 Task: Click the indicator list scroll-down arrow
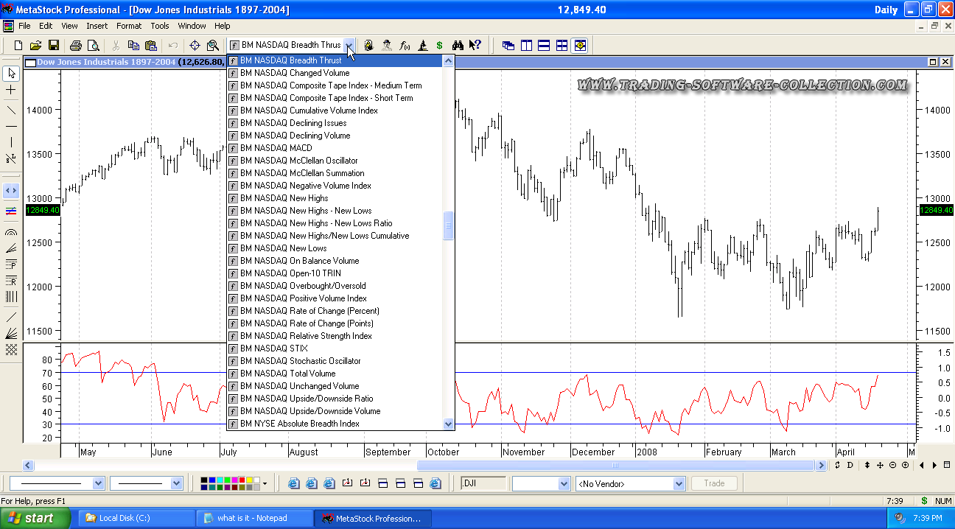click(448, 424)
